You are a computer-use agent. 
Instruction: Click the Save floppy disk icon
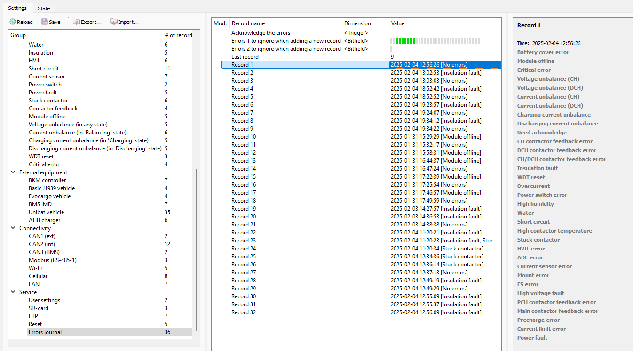click(x=45, y=22)
